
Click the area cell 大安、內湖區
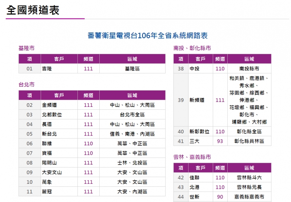click(x=132, y=191)
